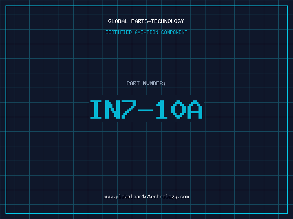Click the GLOBAL PARTS-TECHNOLOGY heading

[146, 21]
